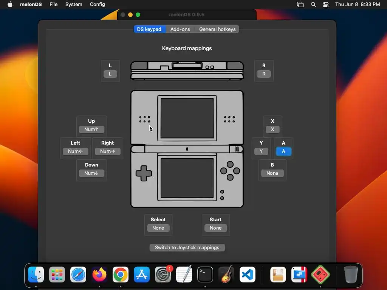Open Google Chrome from the dock
Screen dimensions: 387x290
click(121, 275)
